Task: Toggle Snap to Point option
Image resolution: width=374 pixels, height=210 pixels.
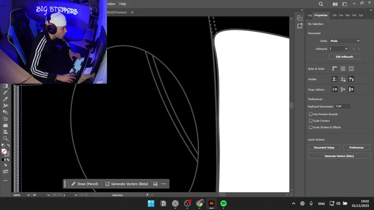Action: 335,89
